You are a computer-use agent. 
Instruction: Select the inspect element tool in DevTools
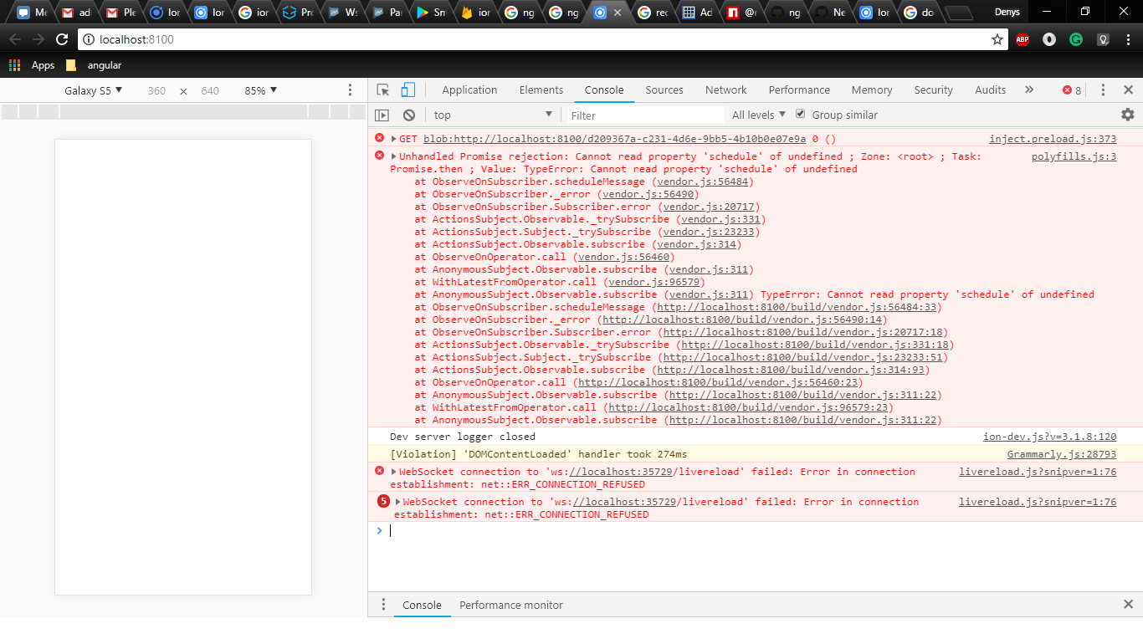pyautogui.click(x=382, y=89)
